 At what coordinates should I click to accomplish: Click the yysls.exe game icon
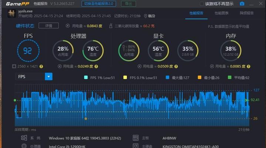point(12,13)
